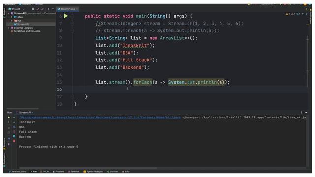Open Build tool window
The height and width of the screenshot is (177, 315).
tap(126, 172)
